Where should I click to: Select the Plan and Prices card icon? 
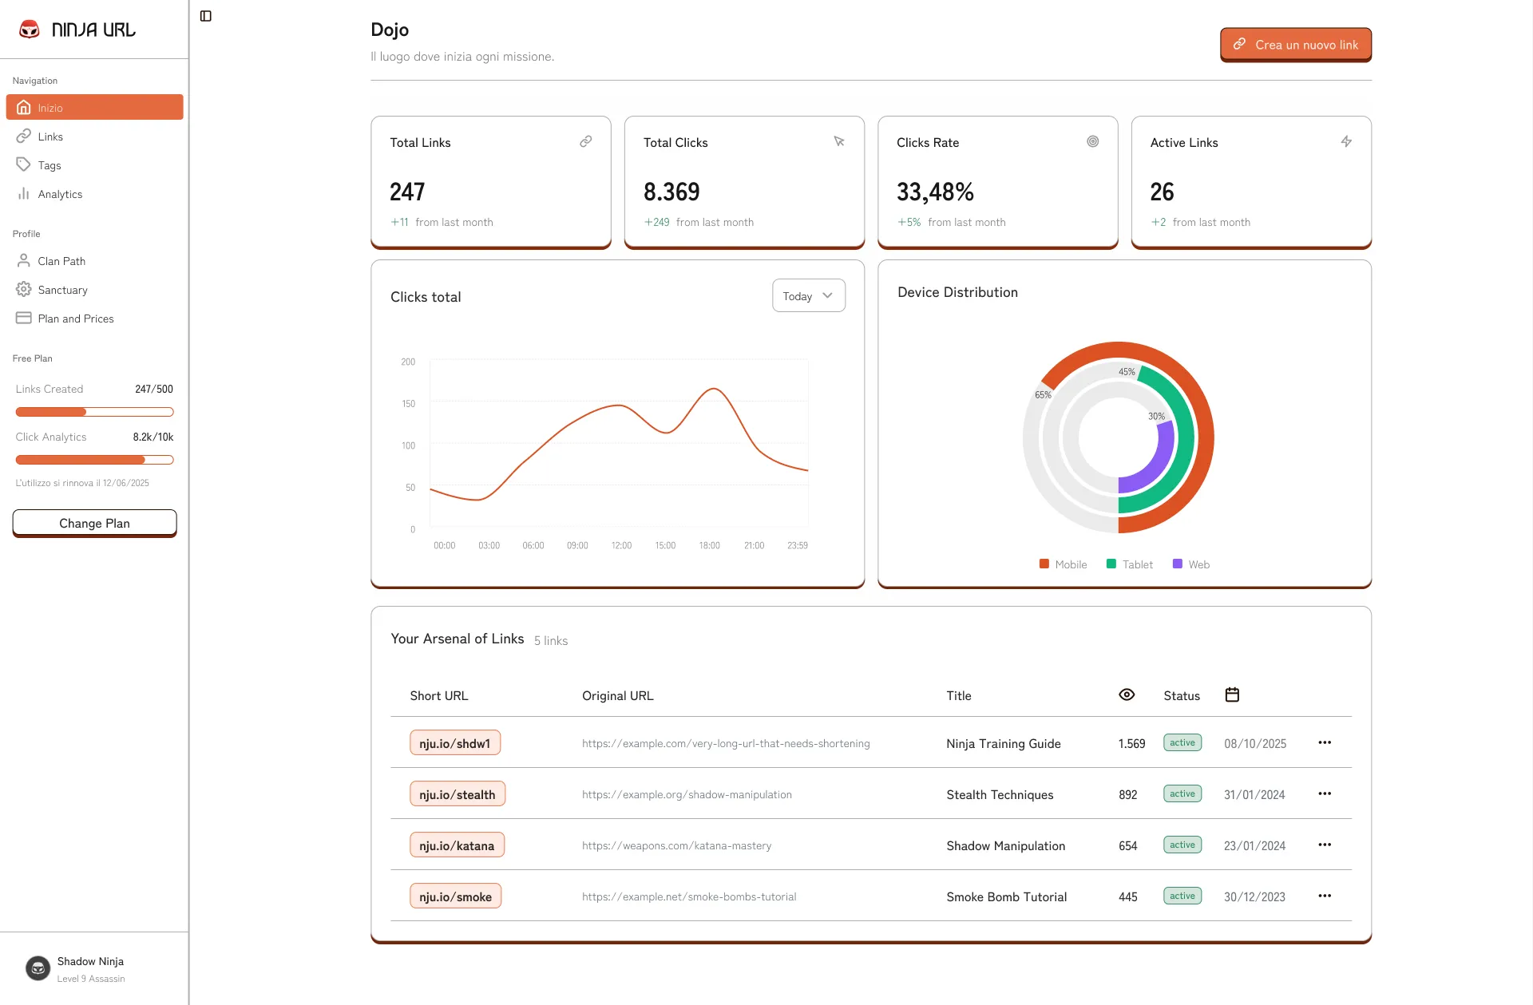coord(23,317)
